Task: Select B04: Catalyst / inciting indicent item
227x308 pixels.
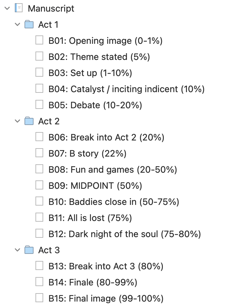Action: click(127, 89)
